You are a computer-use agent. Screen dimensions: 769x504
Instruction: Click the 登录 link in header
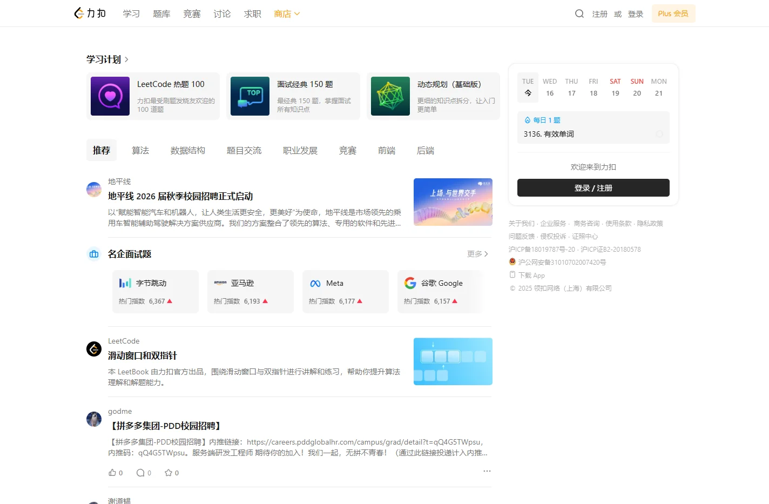pos(636,14)
